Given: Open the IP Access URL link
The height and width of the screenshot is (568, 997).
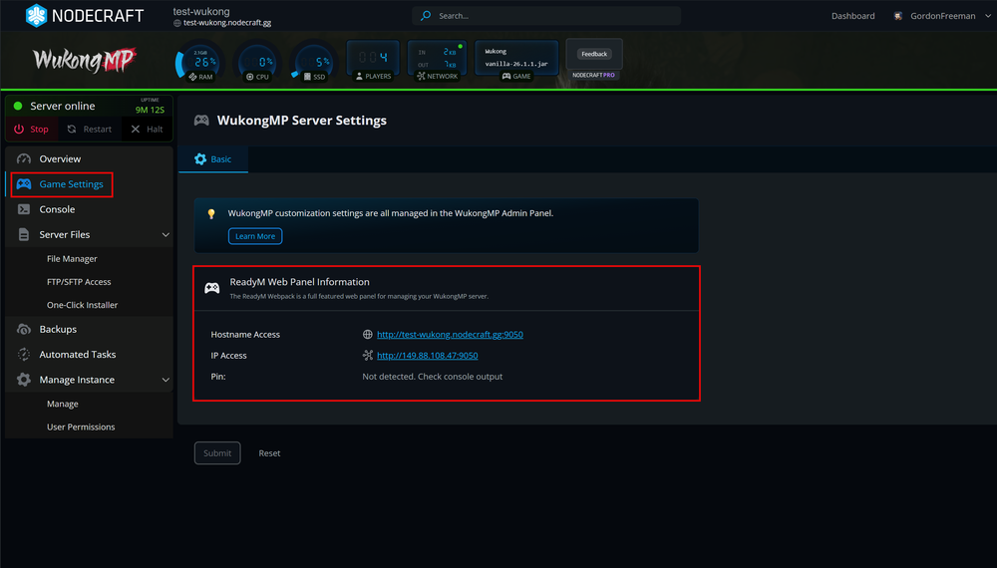Looking at the screenshot, I should point(427,355).
